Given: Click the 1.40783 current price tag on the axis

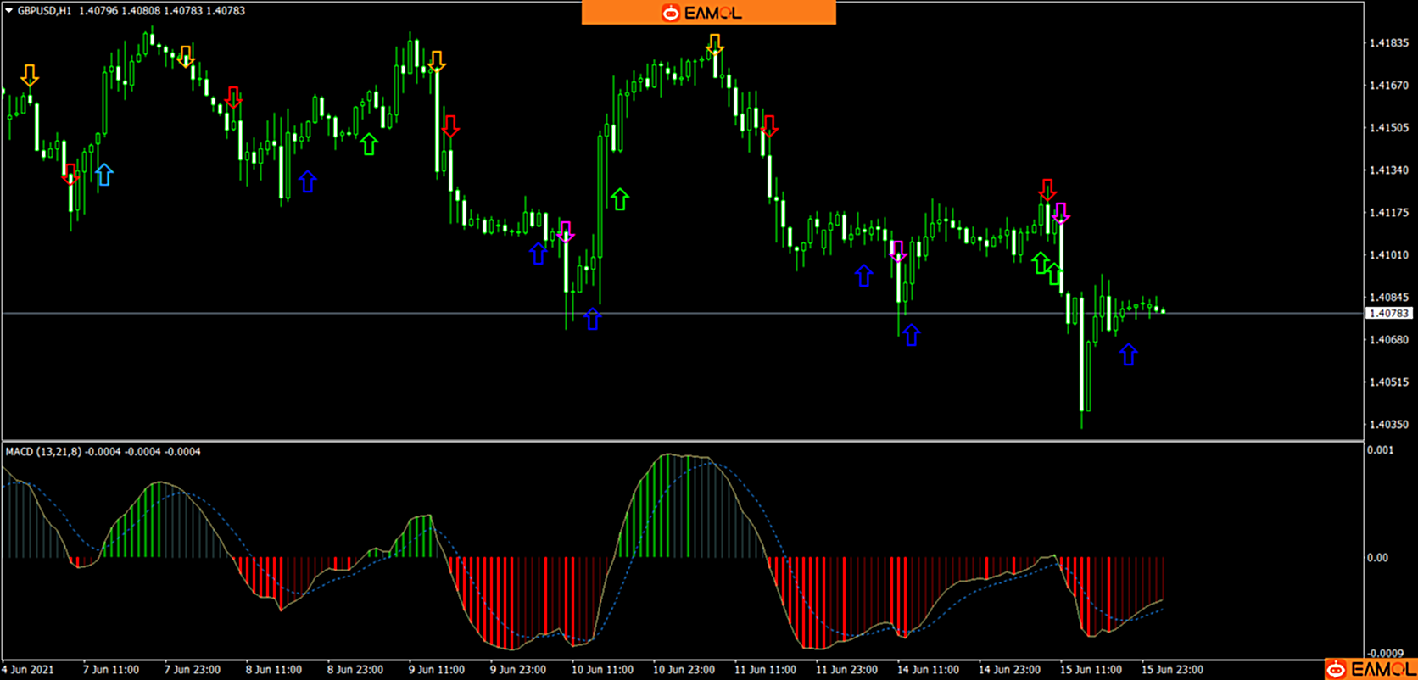Looking at the screenshot, I should [1388, 314].
